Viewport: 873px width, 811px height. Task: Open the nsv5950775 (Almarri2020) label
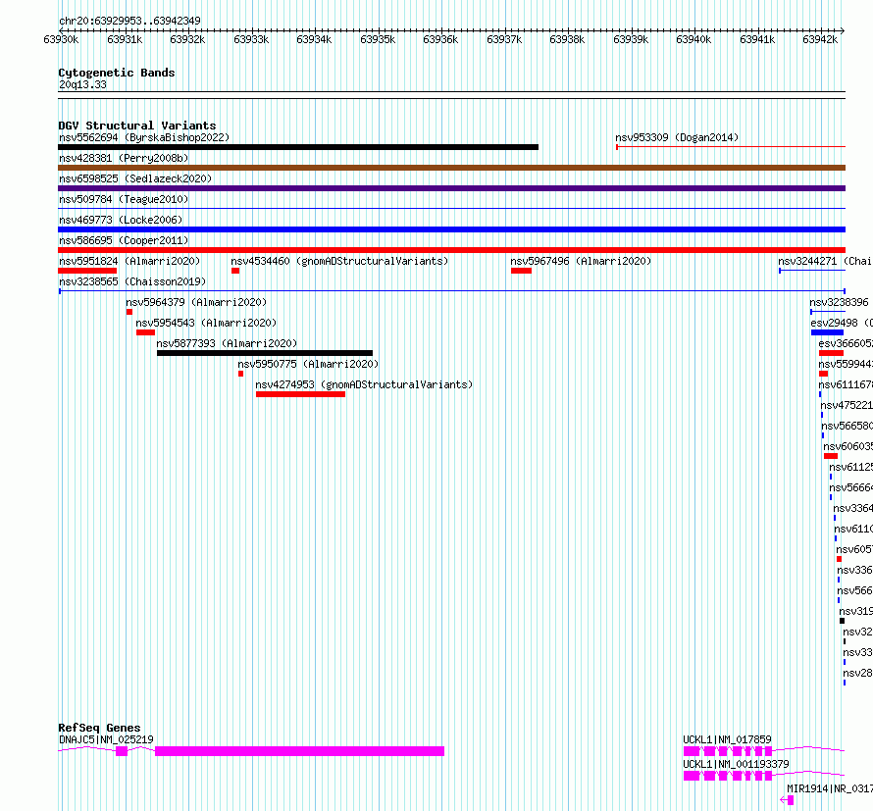pyautogui.click(x=308, y=364)
